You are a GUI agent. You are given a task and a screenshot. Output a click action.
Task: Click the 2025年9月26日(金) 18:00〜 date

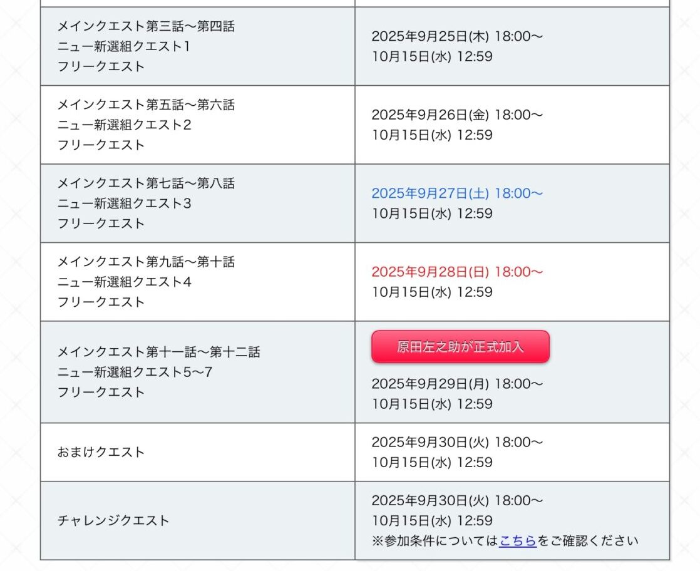pos(457,115)
